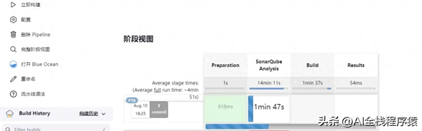
Task: Click the trash icon for 删除 Pipeline
Action: (13, 34)
